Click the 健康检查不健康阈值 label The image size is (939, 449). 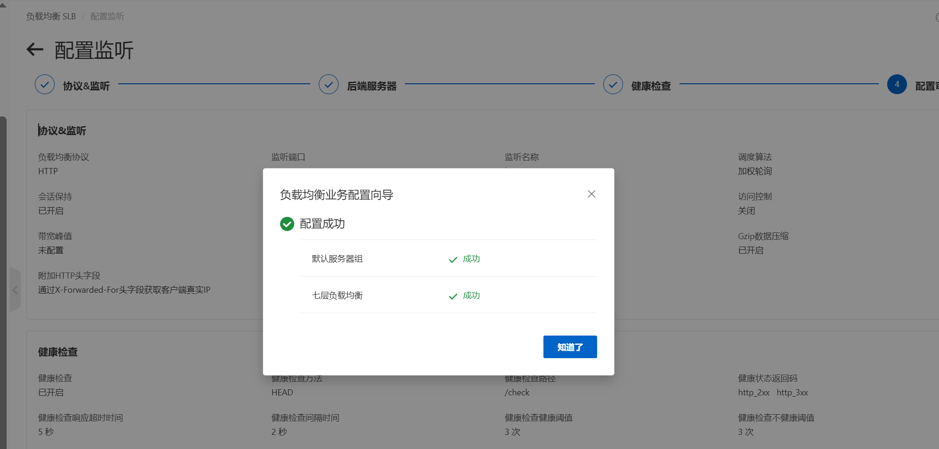pos(776,418)
